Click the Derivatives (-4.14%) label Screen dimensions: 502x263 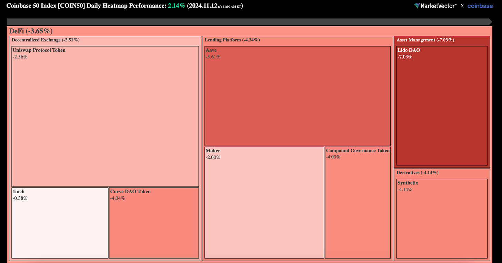(x=418, y=173)
